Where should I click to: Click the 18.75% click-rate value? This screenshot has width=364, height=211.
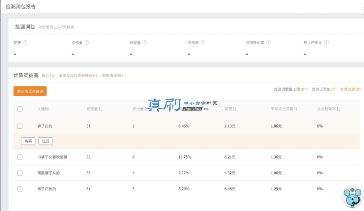click(185, 157)
